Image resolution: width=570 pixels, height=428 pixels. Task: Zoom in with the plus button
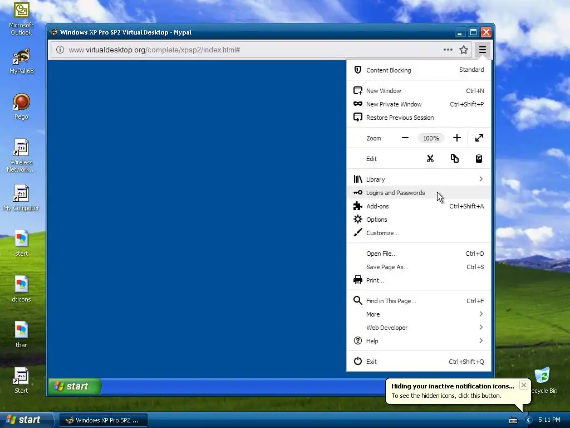457,138
